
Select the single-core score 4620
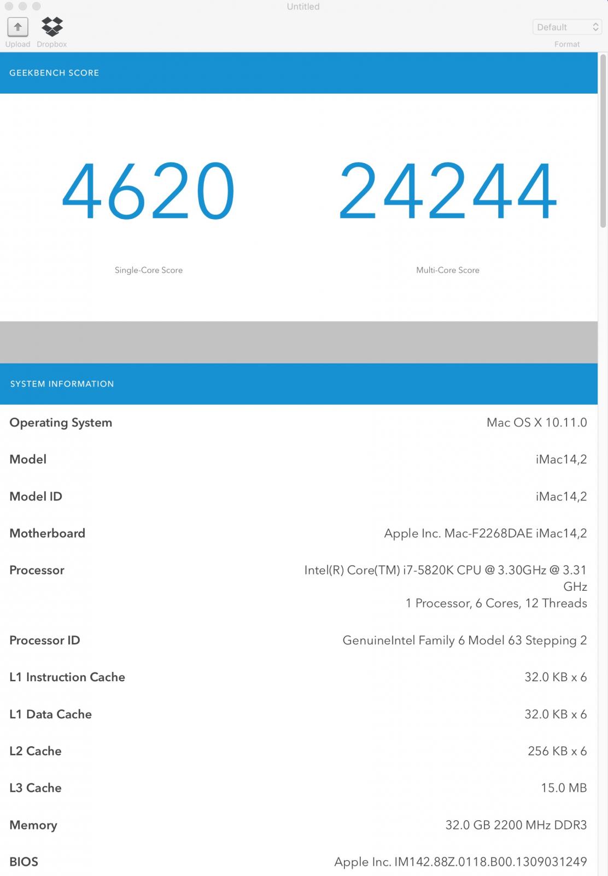pyautogui.click(x=148, y=191)
